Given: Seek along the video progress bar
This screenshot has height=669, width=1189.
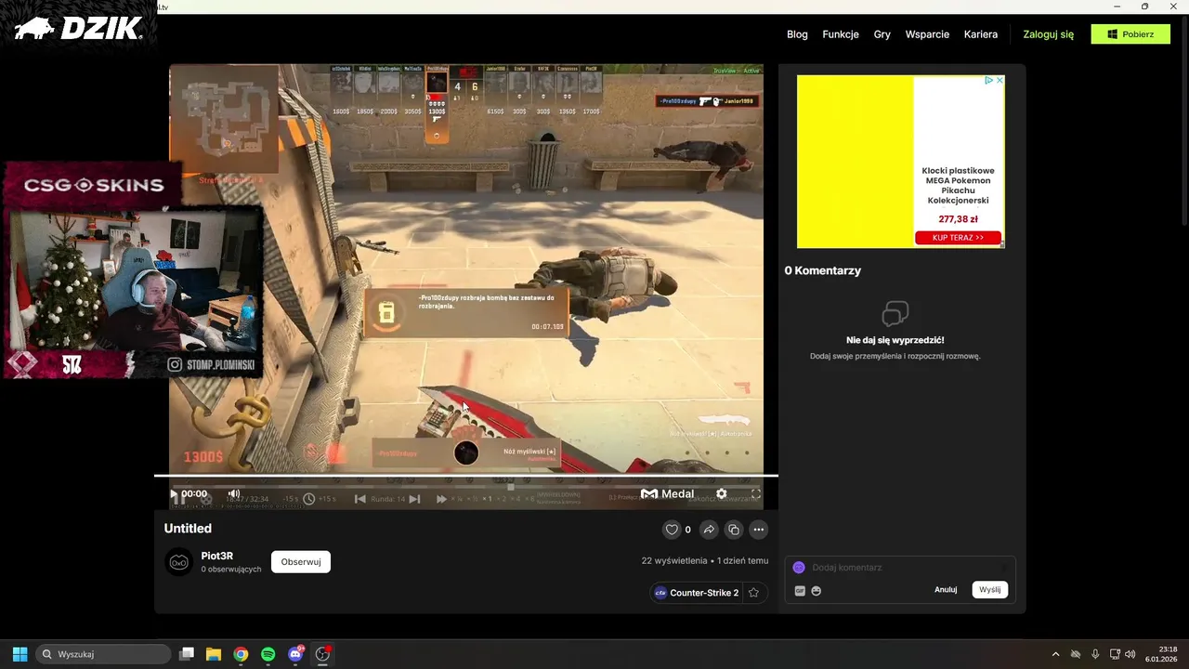Looking at the screenshot, I should 466,477.
